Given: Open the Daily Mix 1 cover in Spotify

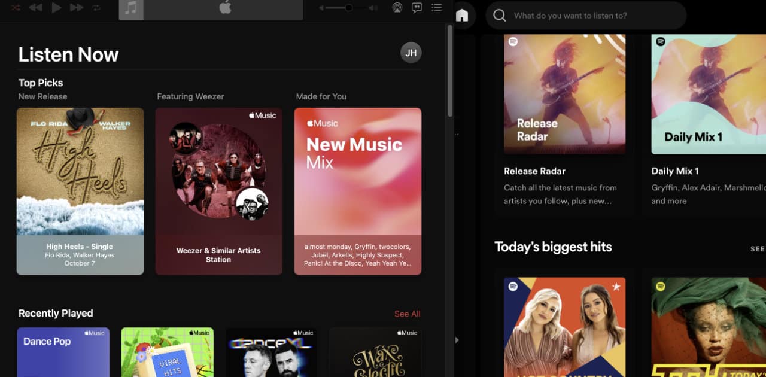Looking at the screenshot, I should tap(709, 94).
